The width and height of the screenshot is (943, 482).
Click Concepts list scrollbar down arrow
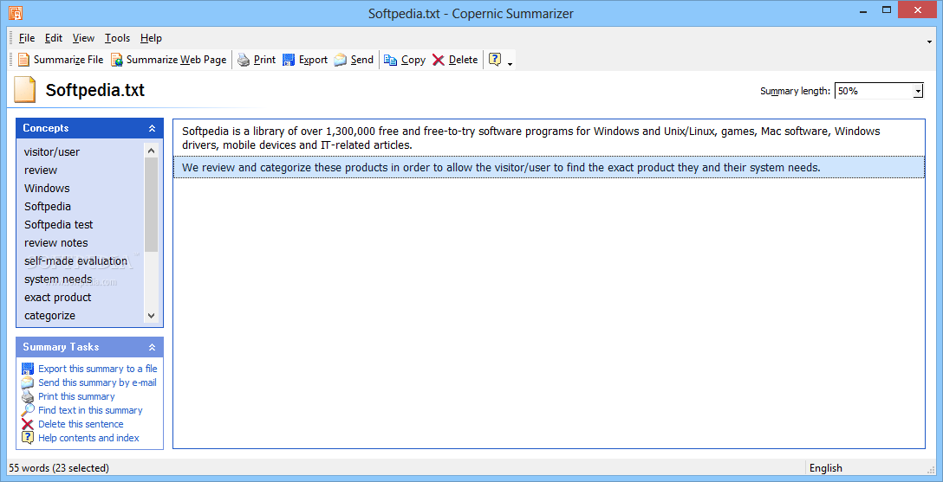(151, 316)
